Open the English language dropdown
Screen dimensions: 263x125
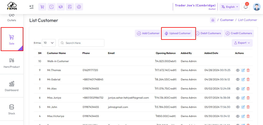pos(230,7)
